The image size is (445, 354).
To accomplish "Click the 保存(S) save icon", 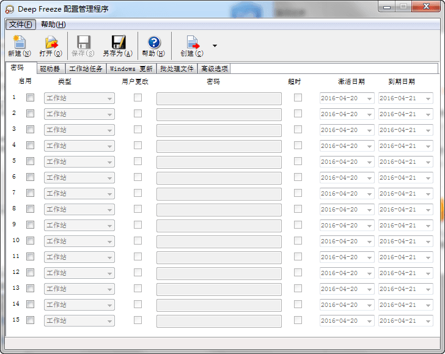I will pos(83,46).
